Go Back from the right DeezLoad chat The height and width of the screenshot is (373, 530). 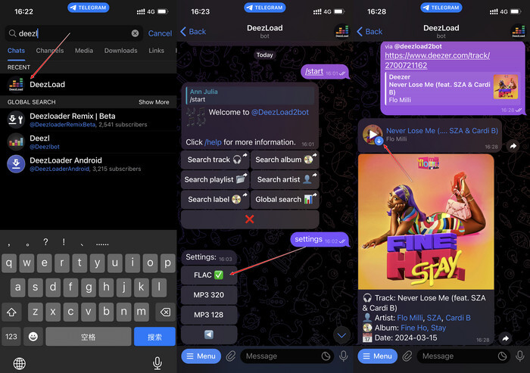369,32
